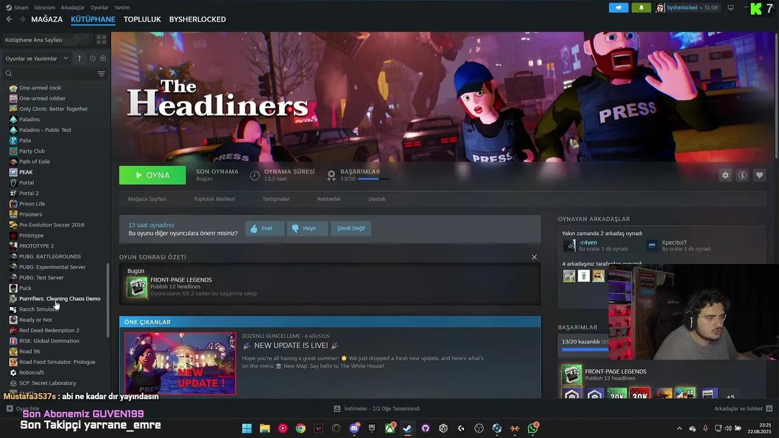779x438 pixels.
Task: Open the Steam announcements megaphone button
Action: tap(618, 7)
